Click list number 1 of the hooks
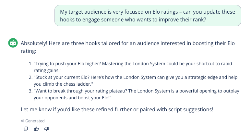Image resolution: width=251 pixels, height=136 pixels. pos(30,64)
